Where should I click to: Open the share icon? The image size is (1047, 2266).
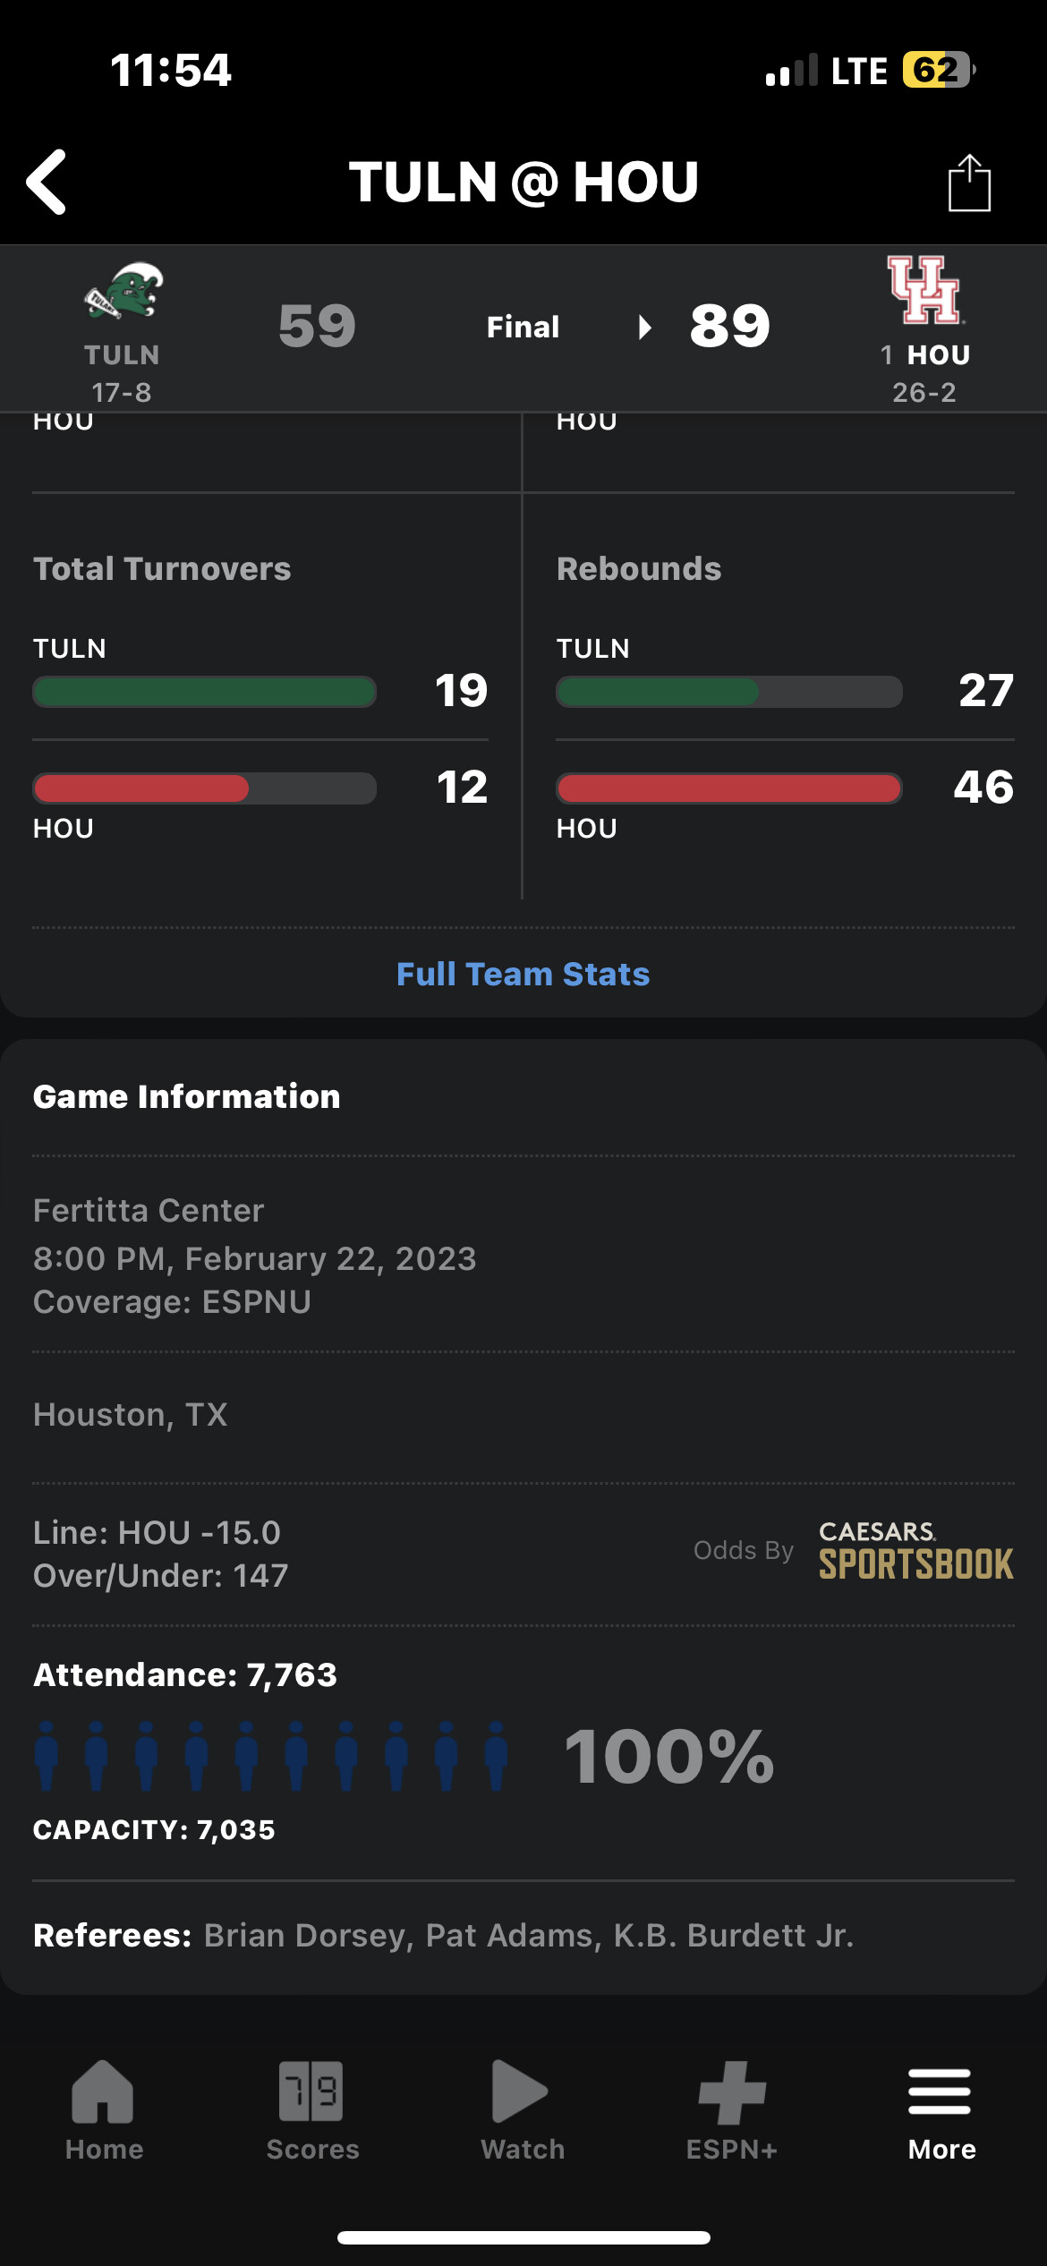pos(969,183)
